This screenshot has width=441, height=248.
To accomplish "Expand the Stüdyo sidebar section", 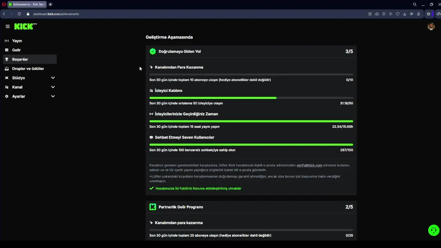I will pyautogui.click(x=53, y=78).
